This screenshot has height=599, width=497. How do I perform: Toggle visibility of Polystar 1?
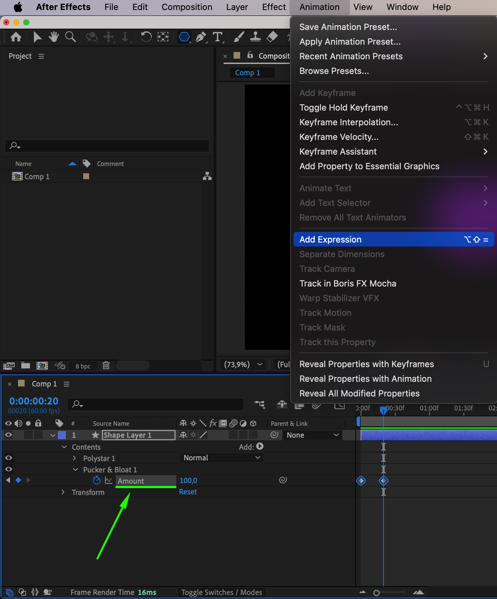(x=9, y=458)
